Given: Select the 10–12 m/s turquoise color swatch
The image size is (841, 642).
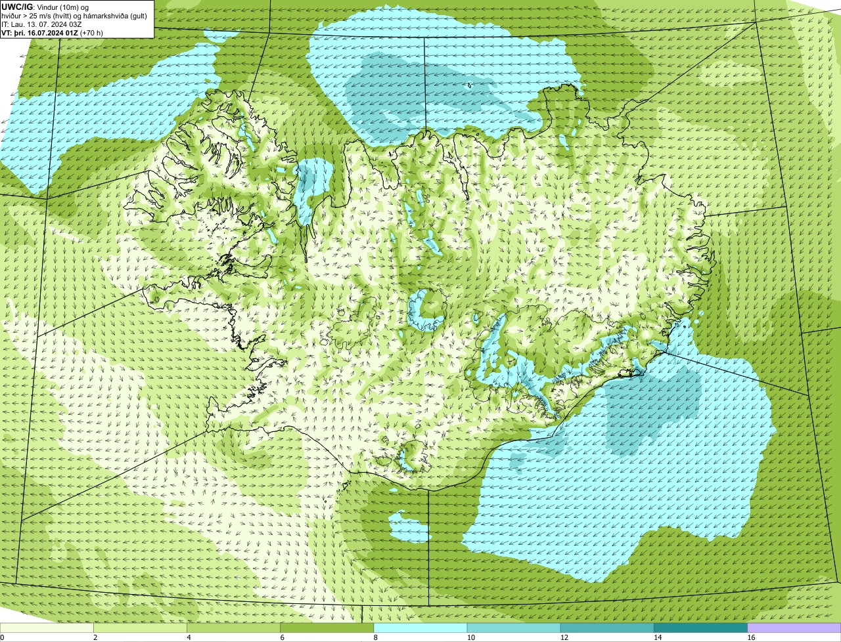Looking at the screenshot, I should coord(514,628).
